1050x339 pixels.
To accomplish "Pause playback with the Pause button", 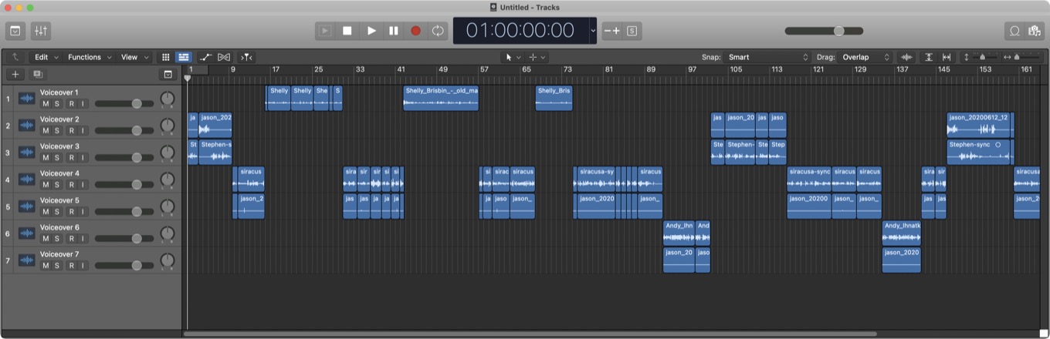I will click(394, 31).
